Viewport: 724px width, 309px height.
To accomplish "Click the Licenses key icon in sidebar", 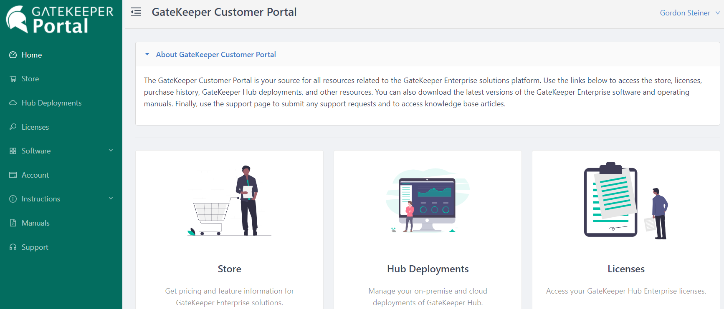I will (13, 127).
